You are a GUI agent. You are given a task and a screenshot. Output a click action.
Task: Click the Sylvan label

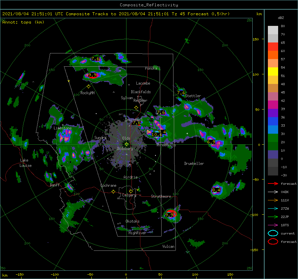coord(127,98)
